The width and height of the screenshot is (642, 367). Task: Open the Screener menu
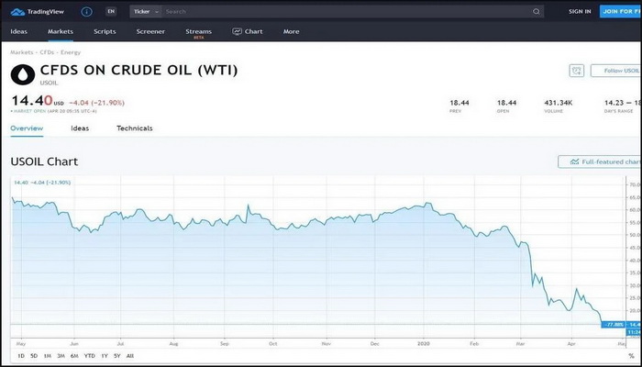point(150,31)
